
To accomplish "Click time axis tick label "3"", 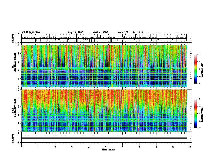I will coord(72,147).
